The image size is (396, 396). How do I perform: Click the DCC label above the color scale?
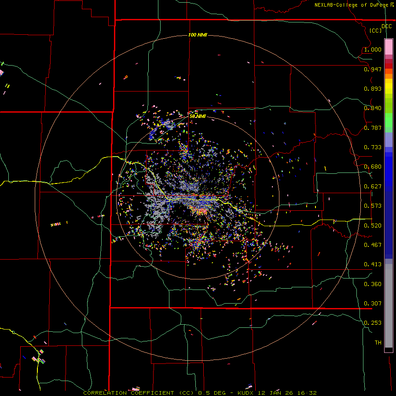pos(386,26)
